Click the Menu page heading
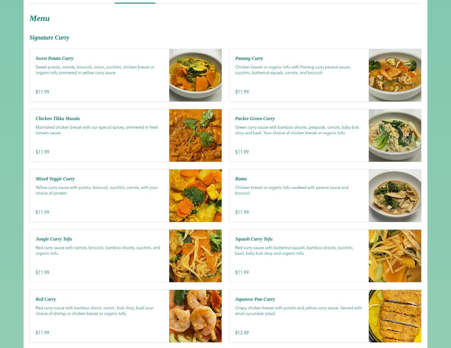This screenshot has height=348, width=451. coord(39,18)
